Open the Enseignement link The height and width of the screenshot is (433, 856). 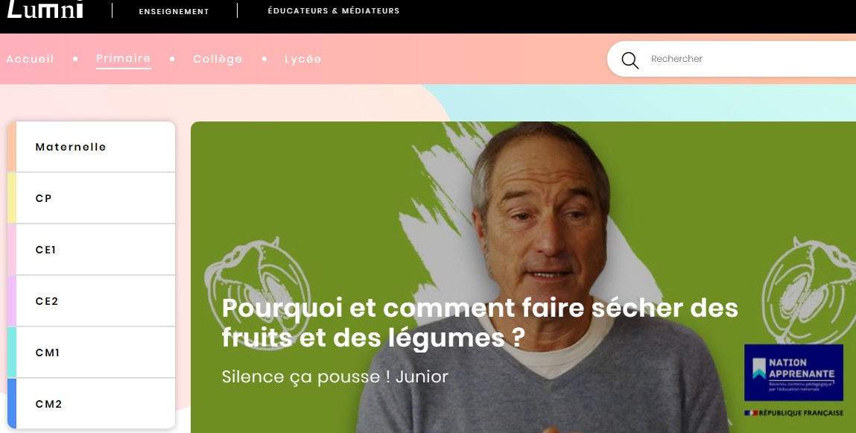tap(174, 11)
